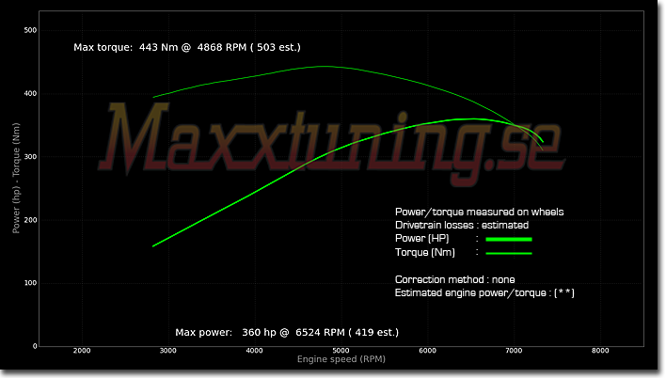
Task: Click the 'Power/torque measured on wheels' text
Action: point(479,212)
